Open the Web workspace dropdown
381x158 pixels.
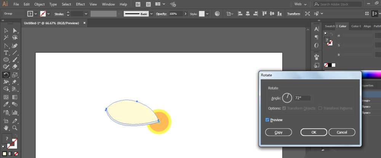pos(300,4)
